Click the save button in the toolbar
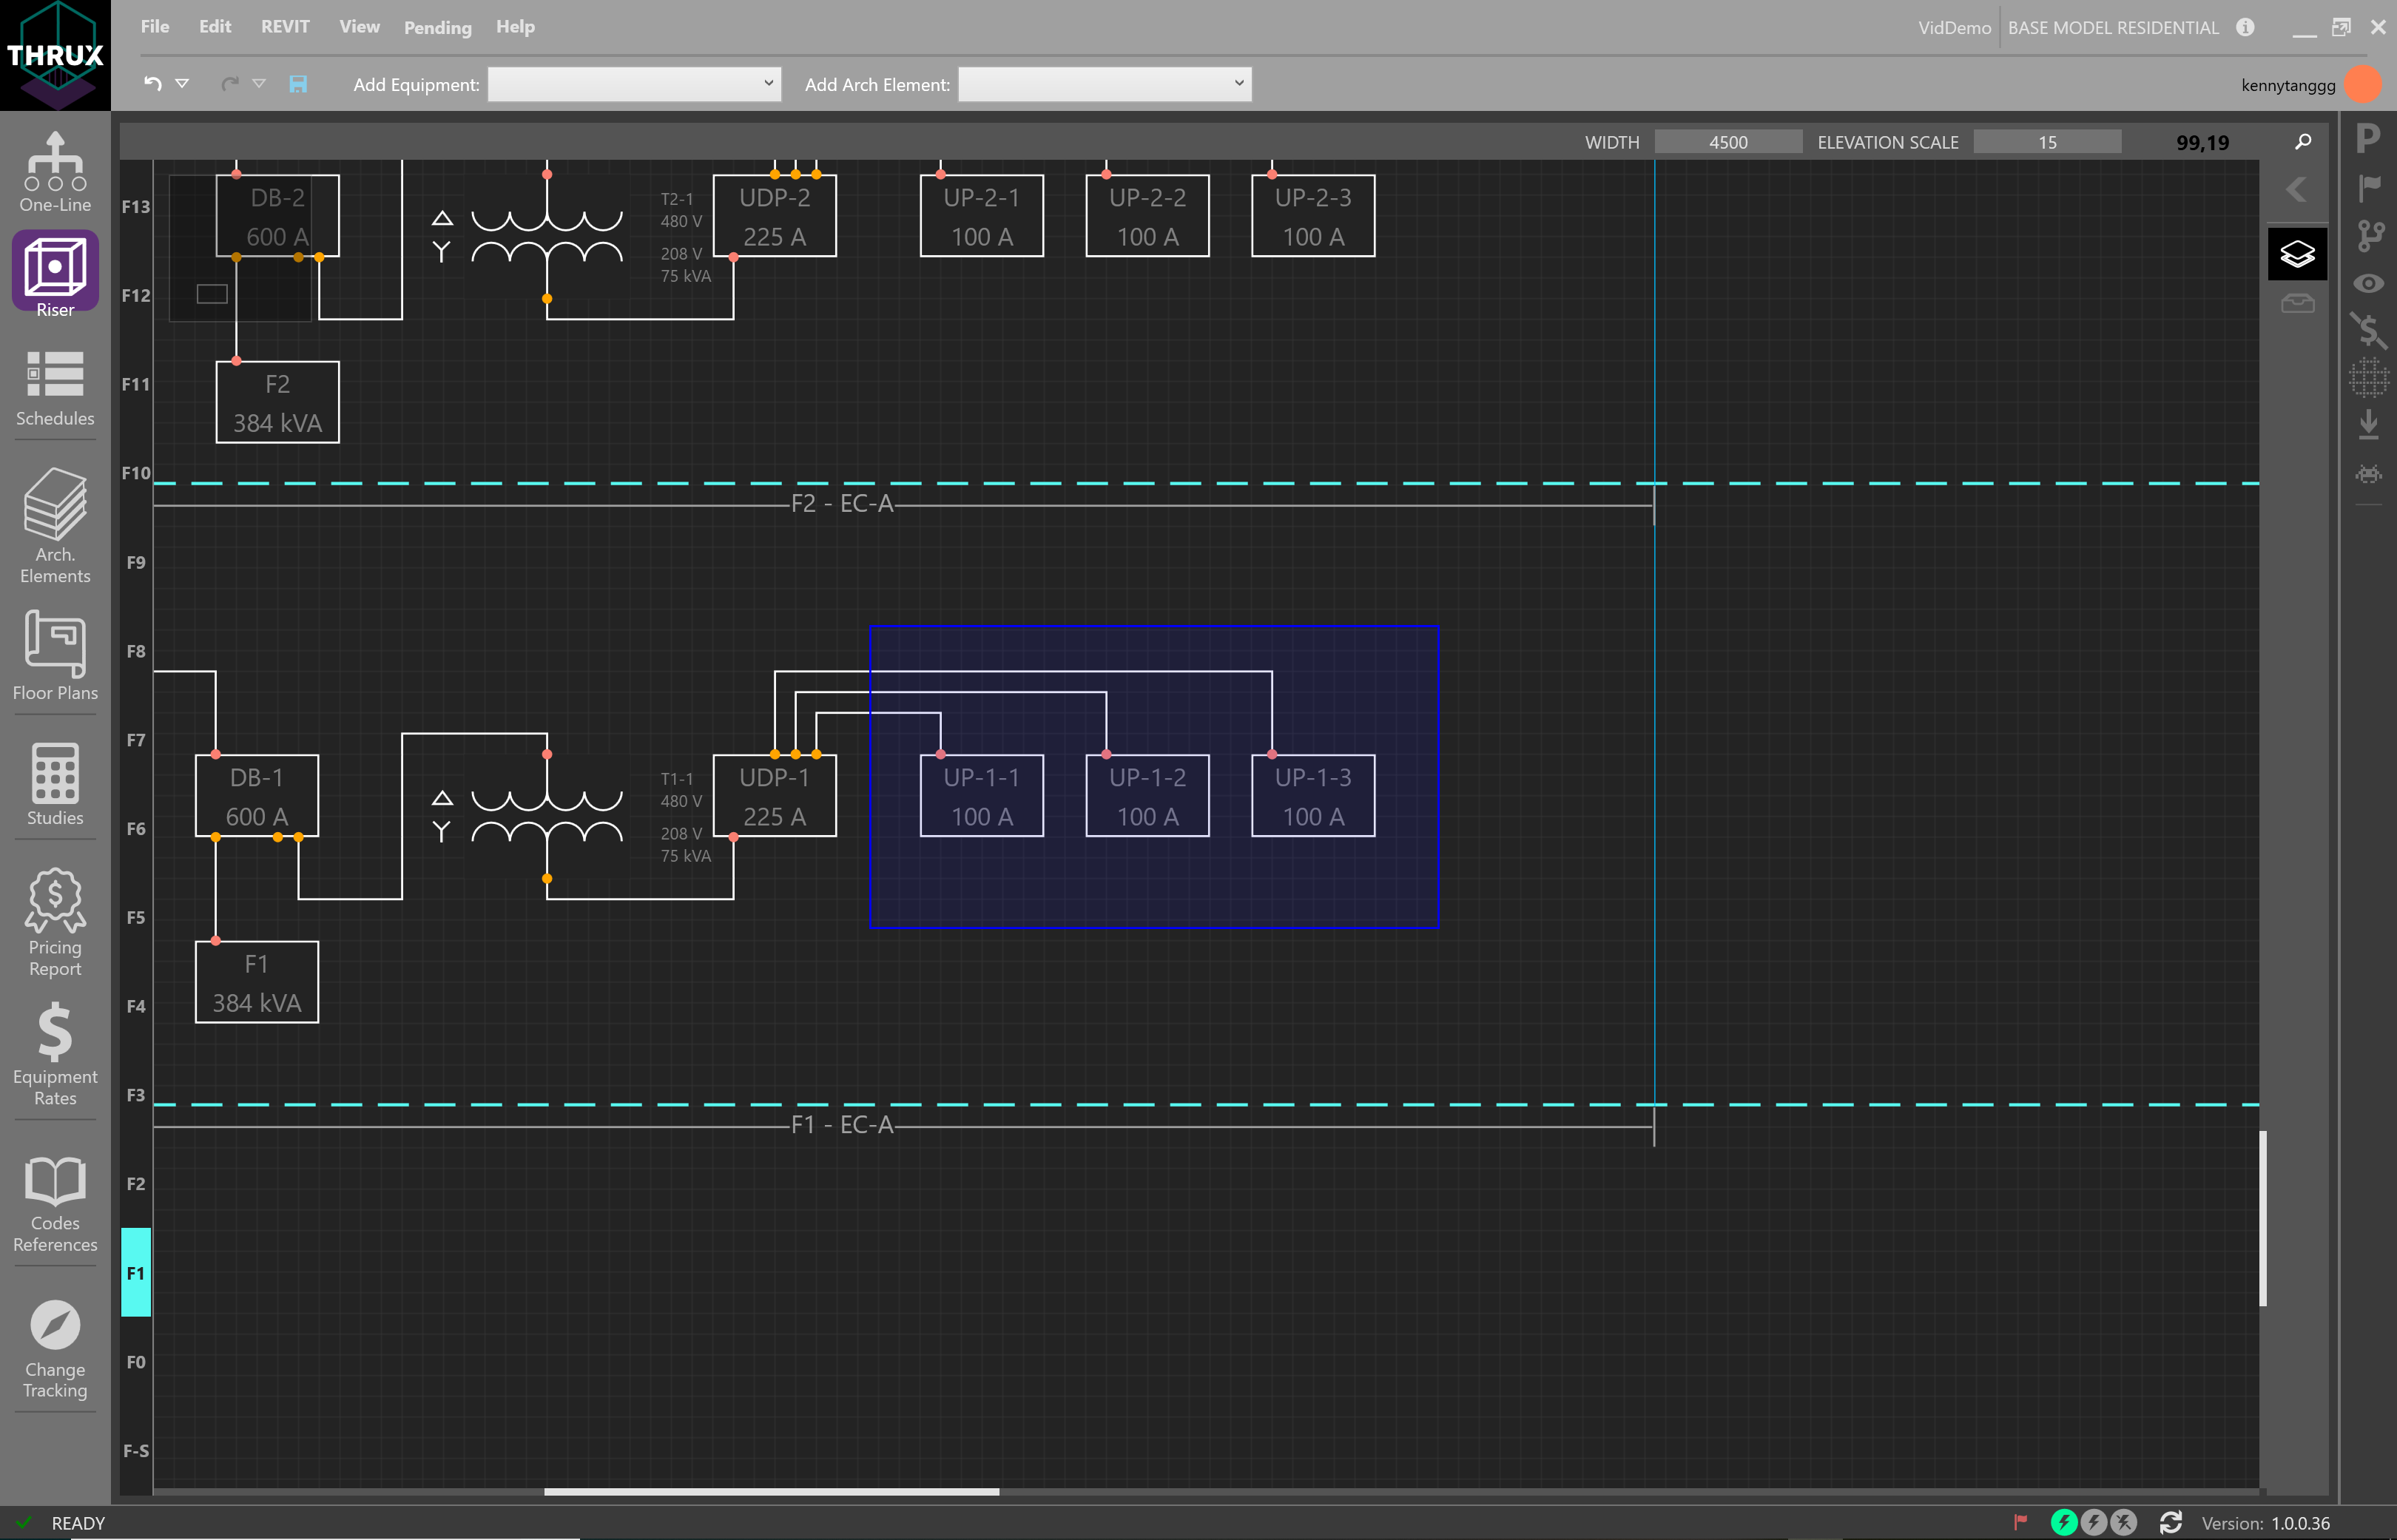The height and width of the screenshot is (1540, 2397). [x=297, y=84]
